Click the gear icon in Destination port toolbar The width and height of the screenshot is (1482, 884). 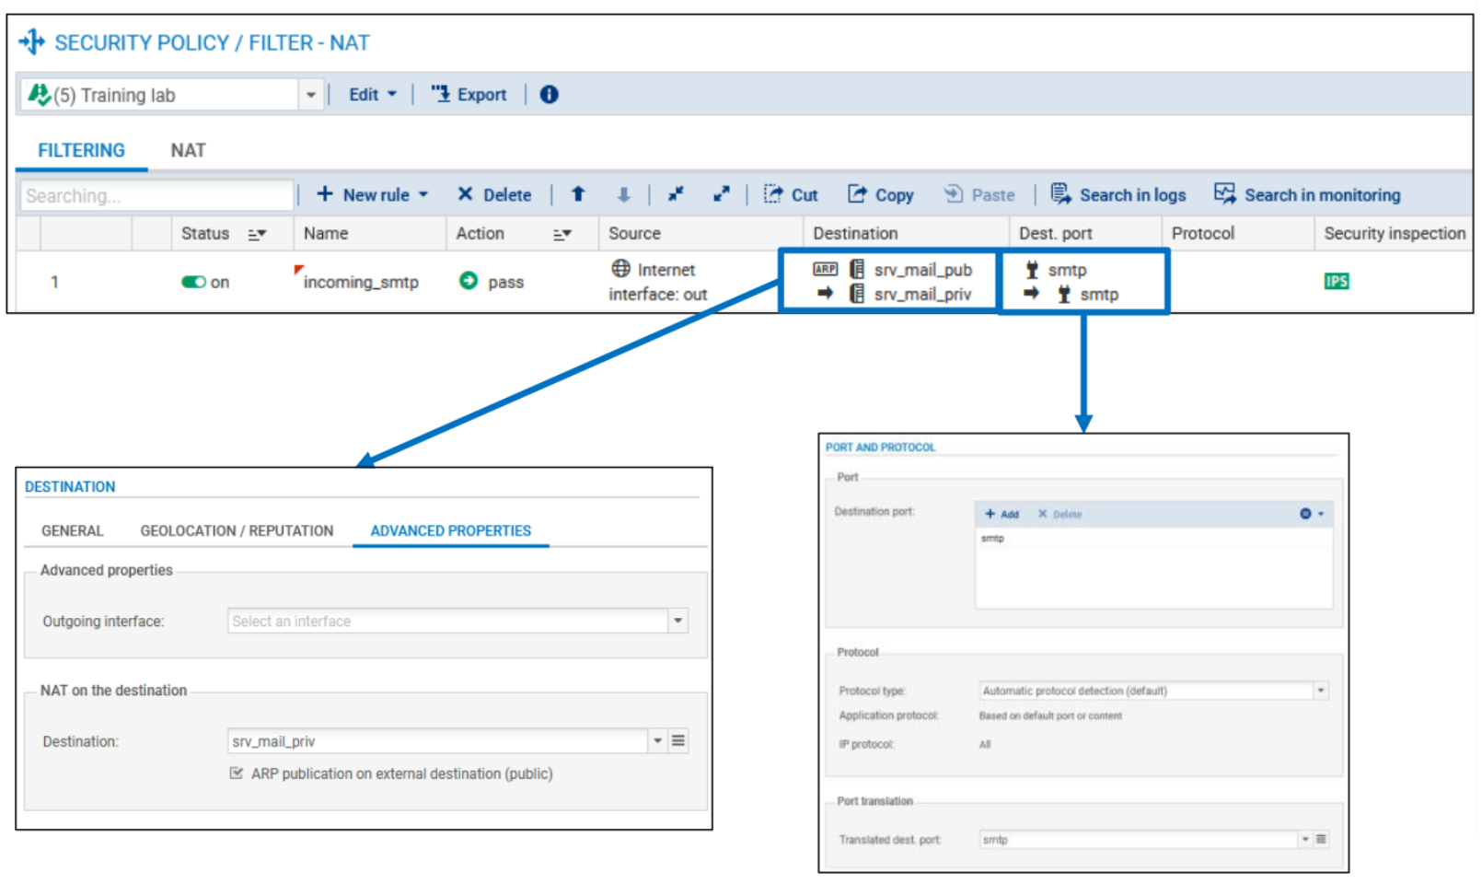[1305, 514]
